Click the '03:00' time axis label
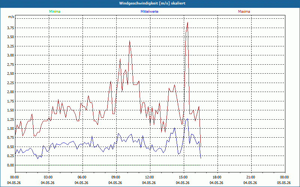300x187 pixels. 49,177
